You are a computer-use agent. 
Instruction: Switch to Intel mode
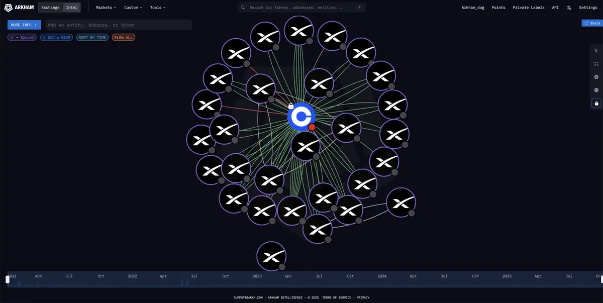(x=71, y=8)
